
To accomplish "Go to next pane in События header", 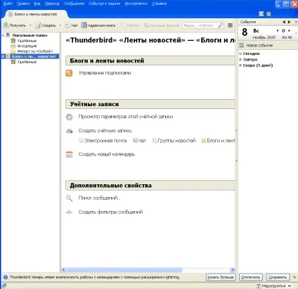I will point(290,22).
